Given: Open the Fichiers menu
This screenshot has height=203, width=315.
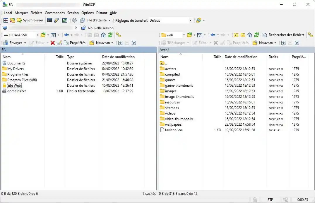Looking at the screenshot, I should point(36,13).
